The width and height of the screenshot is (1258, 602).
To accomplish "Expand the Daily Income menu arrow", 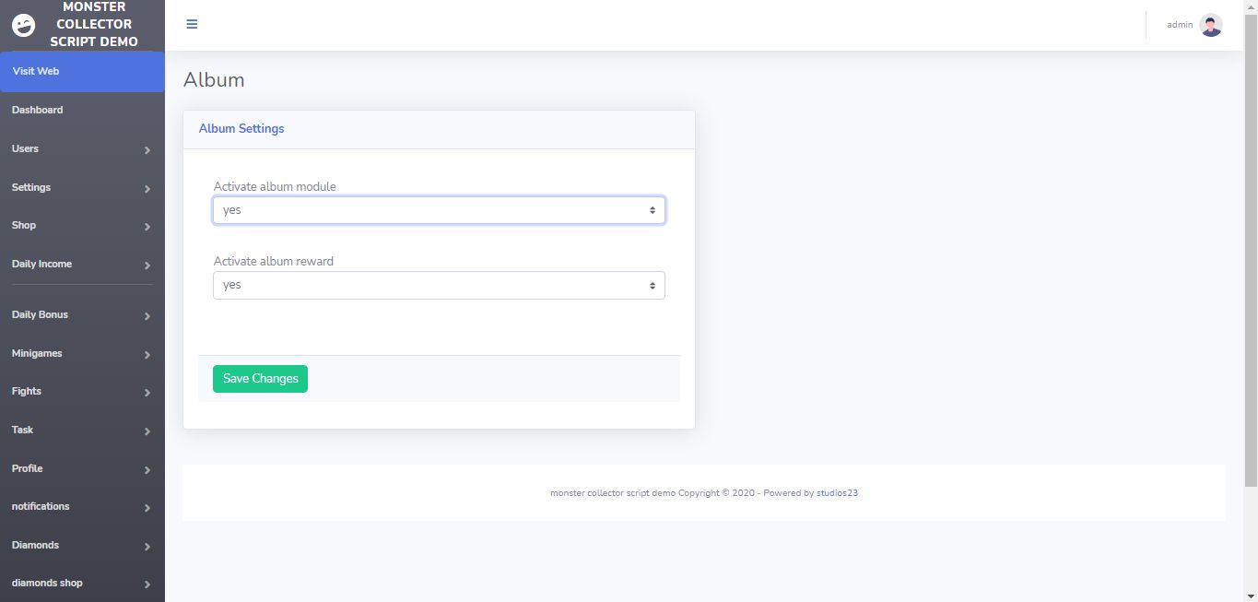I will point(147,266).
